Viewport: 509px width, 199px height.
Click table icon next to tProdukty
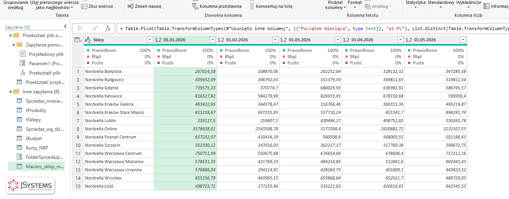tap(19, 110)
